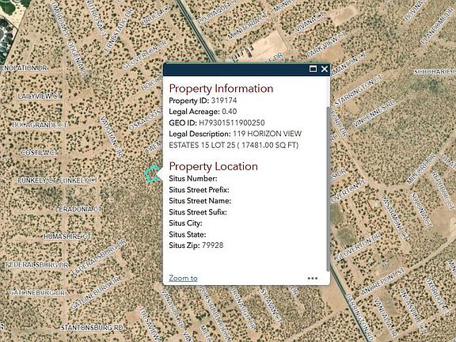This screenshot has height=342, width=456.
Task: Close the Property Information popup
Action: [325, 69]
